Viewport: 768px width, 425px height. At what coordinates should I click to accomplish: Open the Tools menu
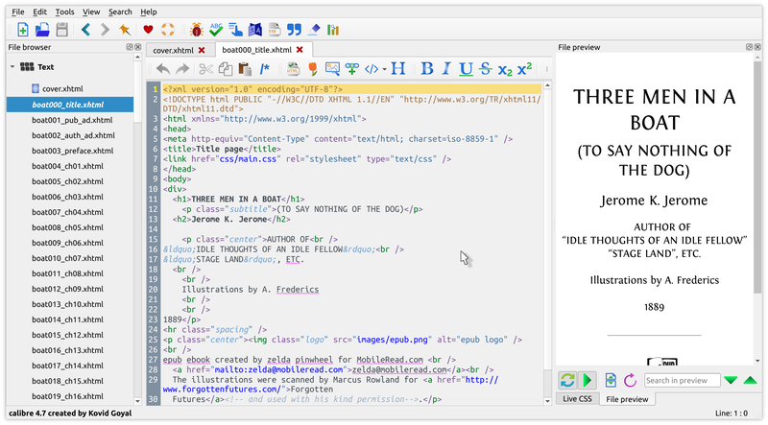pos(64,12)
